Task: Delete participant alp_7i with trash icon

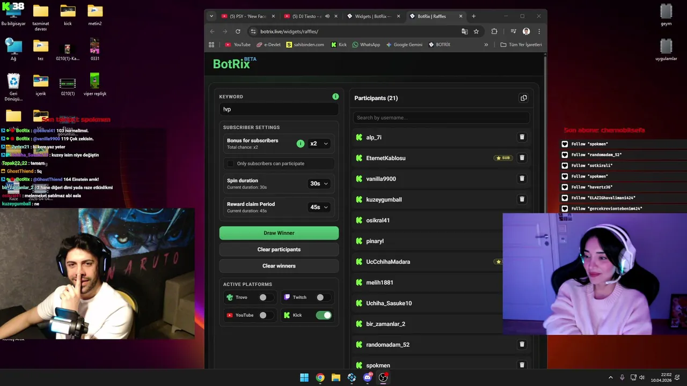Action: pos(522,137)
